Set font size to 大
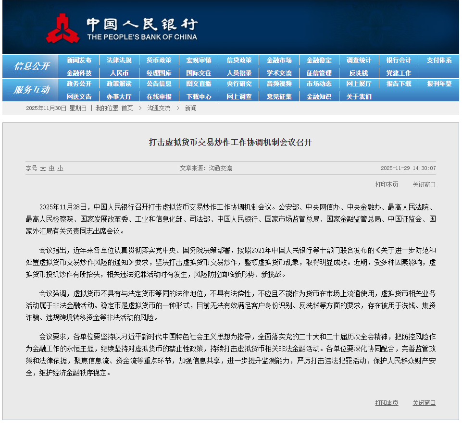The image size is (462, 423). tap(43, 169)
